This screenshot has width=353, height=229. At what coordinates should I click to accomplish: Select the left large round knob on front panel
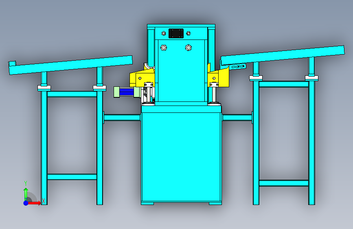(164, 48)
